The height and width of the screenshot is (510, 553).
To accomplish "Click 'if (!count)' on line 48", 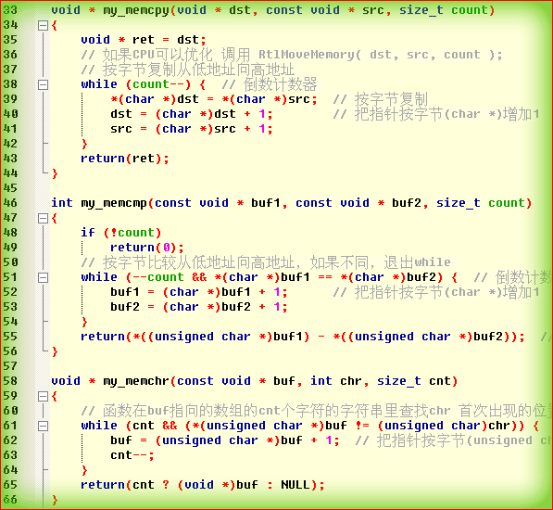I will [121, 233].
